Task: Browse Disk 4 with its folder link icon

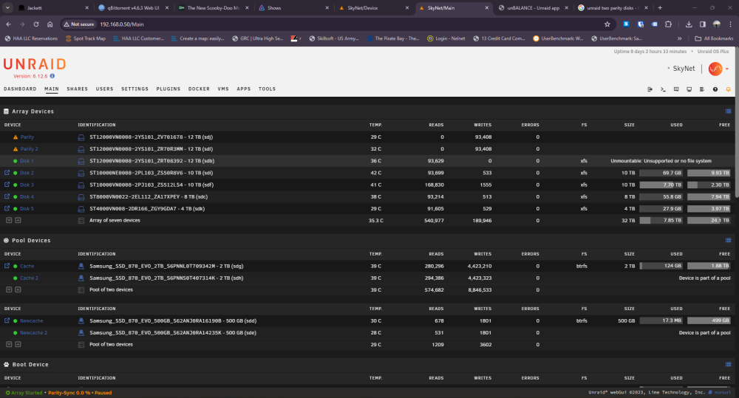Action: click(7, 196)
